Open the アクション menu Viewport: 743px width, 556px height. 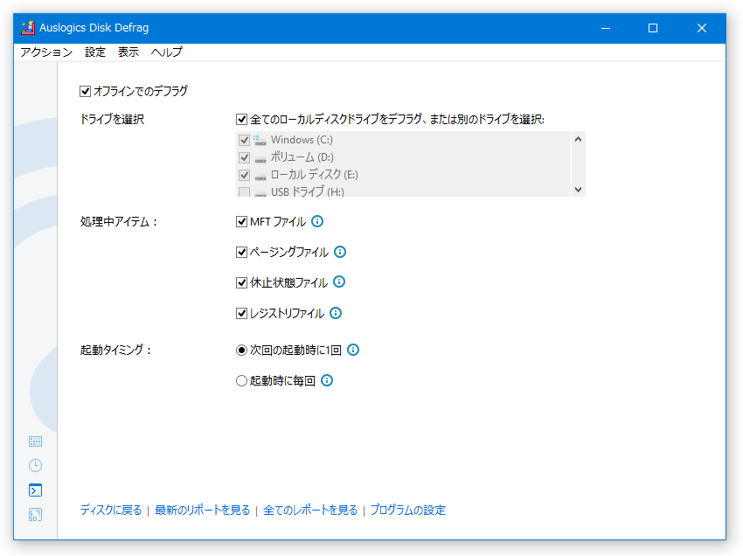point(46,52)
